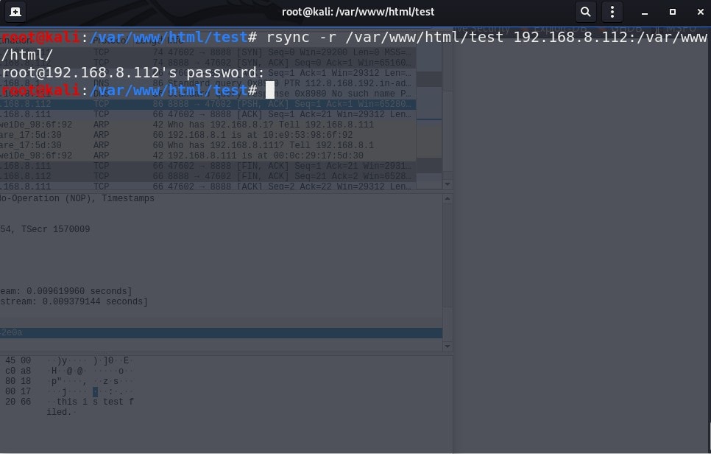Select the ARP row 192.168.8.111 is at 00:0c:29:17:5d:30

[208, 156]
